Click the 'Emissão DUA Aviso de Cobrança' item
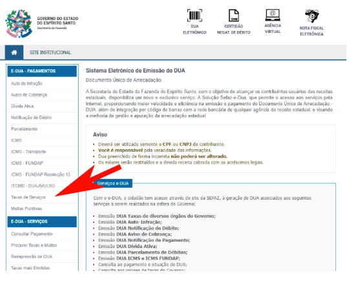Viewport: 349px width, 283px height. click(135, 235)
